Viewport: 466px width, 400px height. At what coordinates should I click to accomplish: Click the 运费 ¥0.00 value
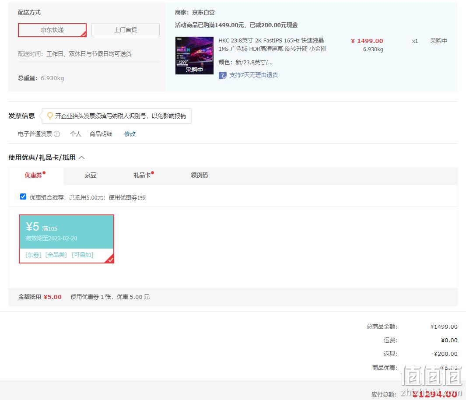[449, 340]
